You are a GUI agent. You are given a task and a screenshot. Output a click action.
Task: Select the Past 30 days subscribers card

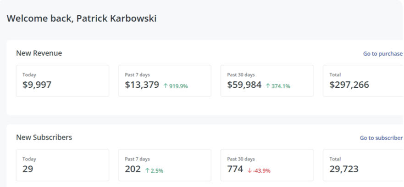coord(267,165)
